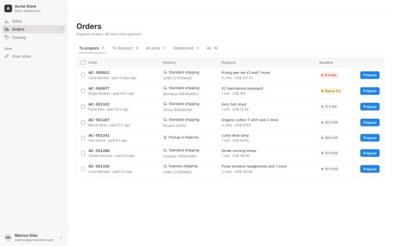
Task: Click the truck icon in AC-501187 delivery
Action: pos(165,120)
